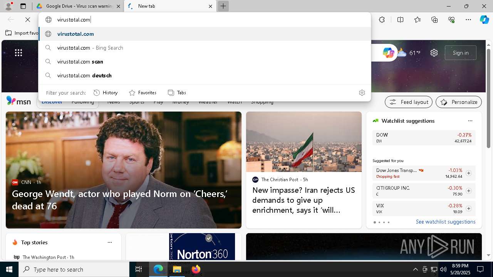This screenshot has width=493, height=277.
Task: Open a new browser tab with plus button
Action: point(223,6)
